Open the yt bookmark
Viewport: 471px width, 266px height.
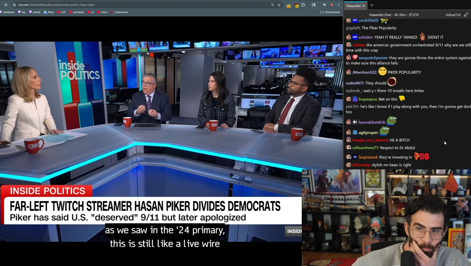pyautogui.click(x=91, y=12)
